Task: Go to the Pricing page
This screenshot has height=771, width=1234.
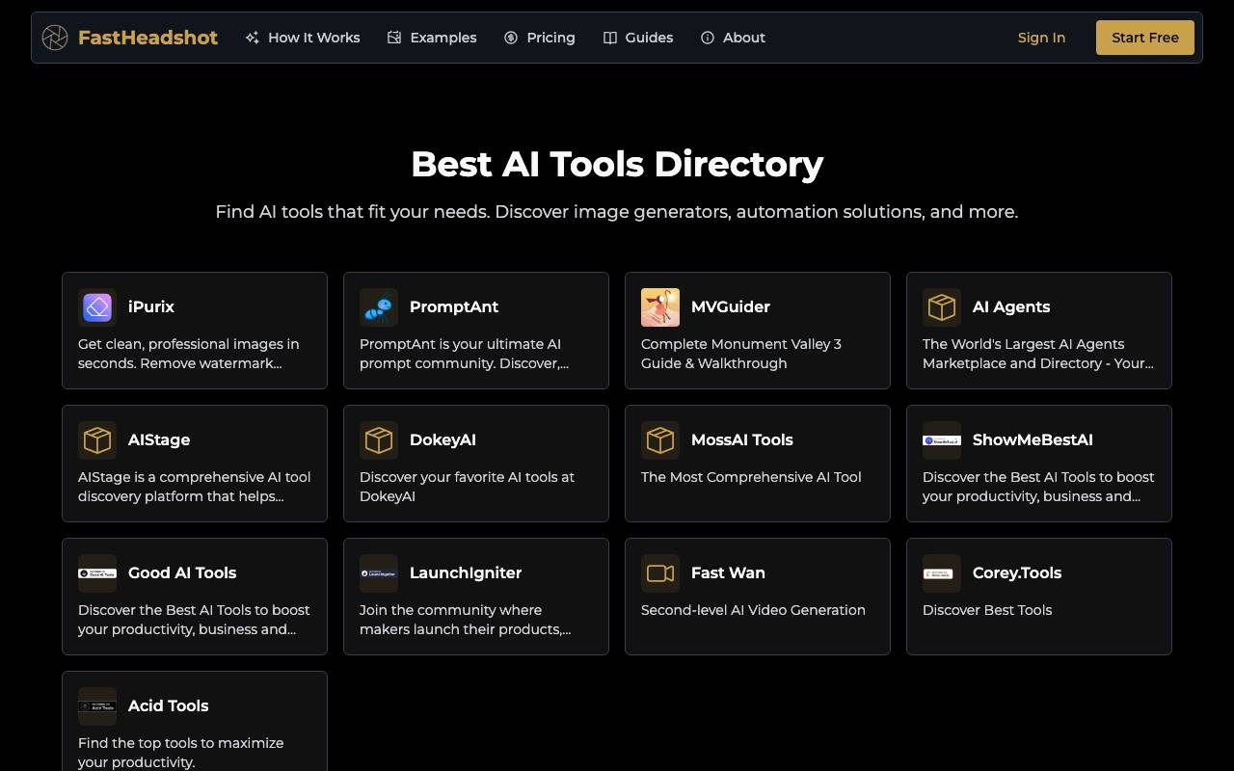Action: [540, 38]
